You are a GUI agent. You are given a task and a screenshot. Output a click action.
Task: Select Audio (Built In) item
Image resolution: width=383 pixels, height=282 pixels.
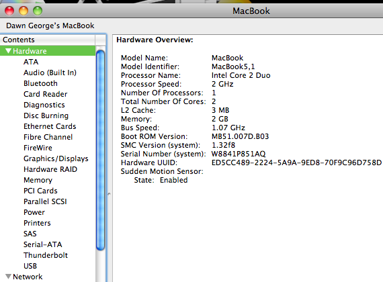(x=50, y=73)
